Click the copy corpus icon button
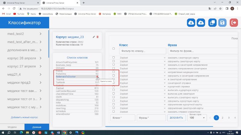Viewport: 241px width, 135px height. [x=212, y=22]
